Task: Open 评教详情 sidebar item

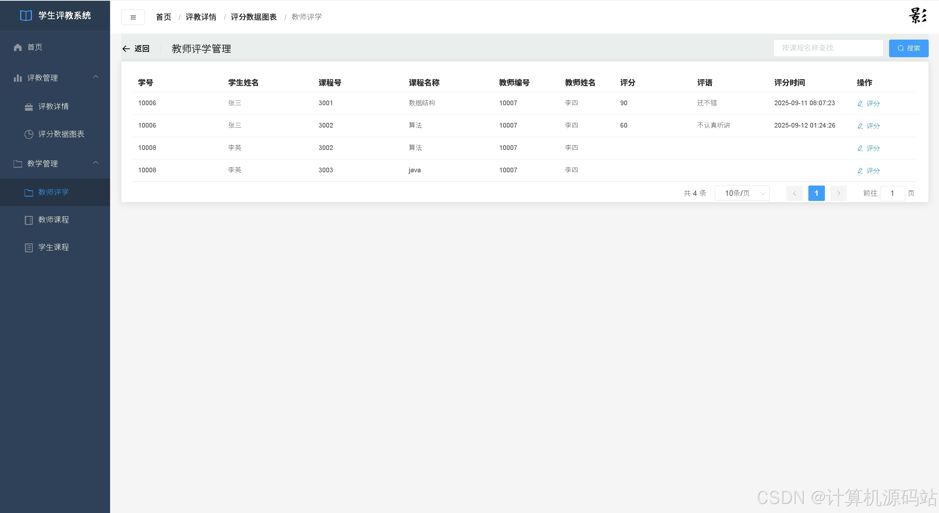Action: click(55, 107)
